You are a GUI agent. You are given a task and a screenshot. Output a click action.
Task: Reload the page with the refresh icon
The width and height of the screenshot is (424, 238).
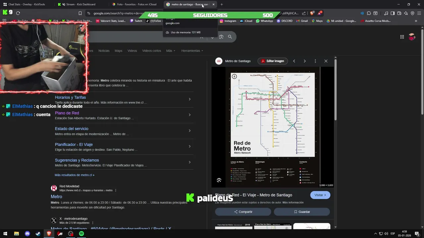click(x=18, y=13)
